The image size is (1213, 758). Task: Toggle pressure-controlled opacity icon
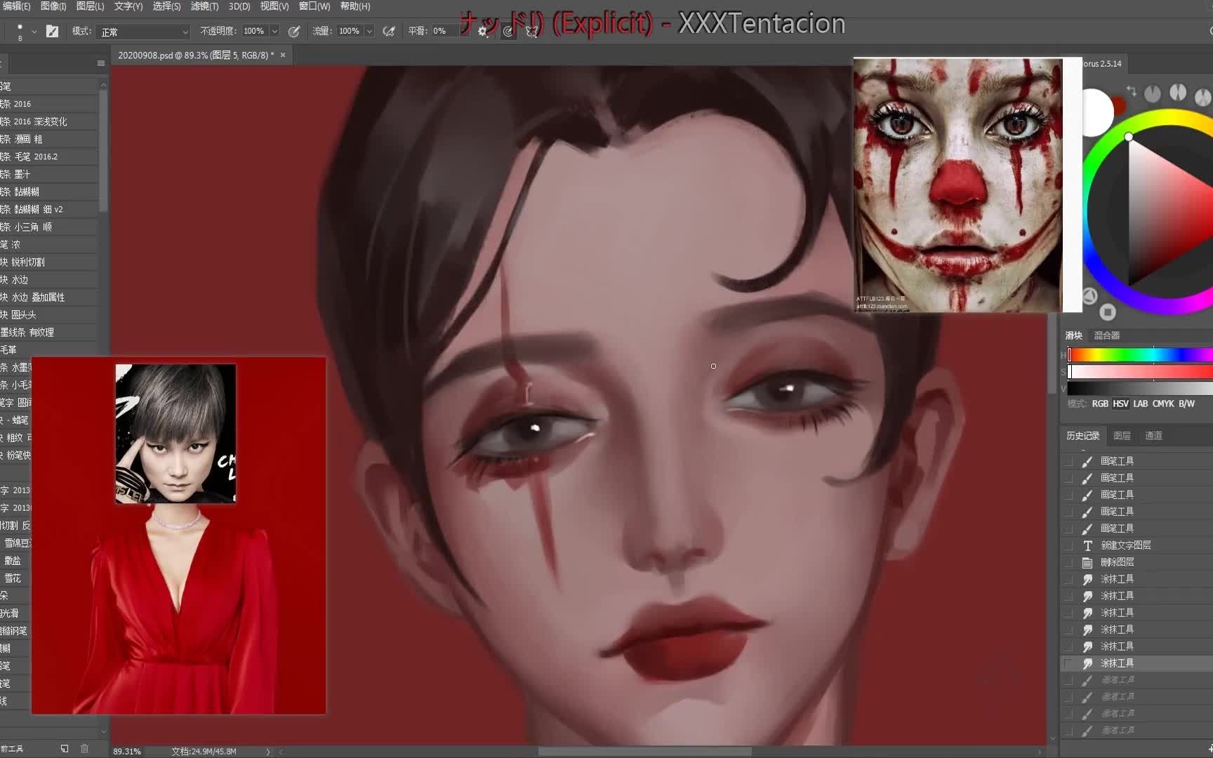click(294, 31)
